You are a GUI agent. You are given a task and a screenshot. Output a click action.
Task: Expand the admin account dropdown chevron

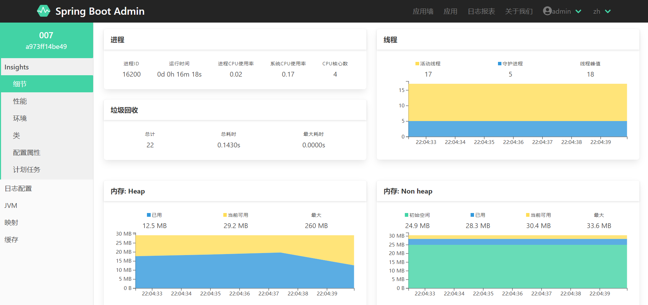tap(578, 11)
